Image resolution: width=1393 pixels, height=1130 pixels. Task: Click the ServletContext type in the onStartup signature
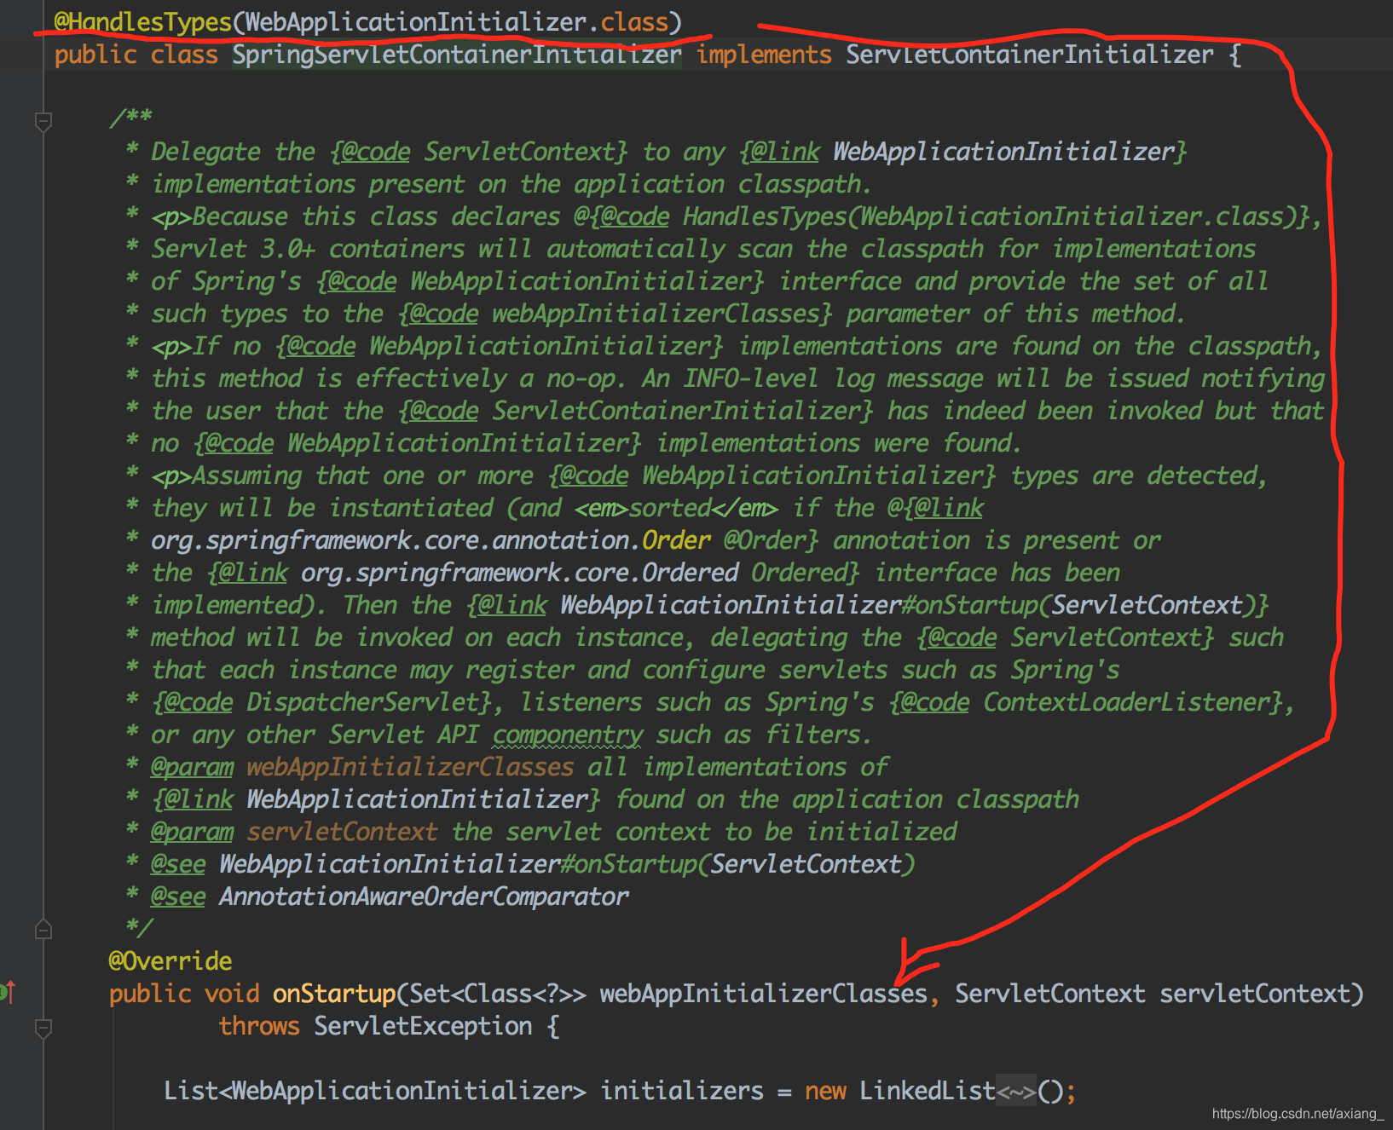tap(1049, 994)
